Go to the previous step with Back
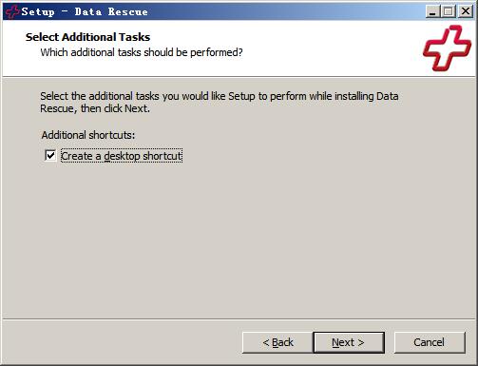478x366 pixels. pos(277,342)
